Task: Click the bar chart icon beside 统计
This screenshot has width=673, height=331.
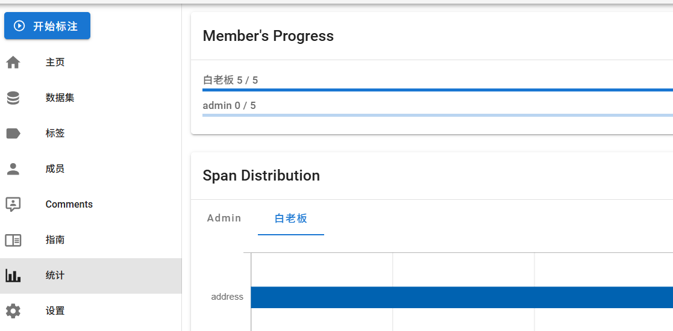Action: [13, 275]
